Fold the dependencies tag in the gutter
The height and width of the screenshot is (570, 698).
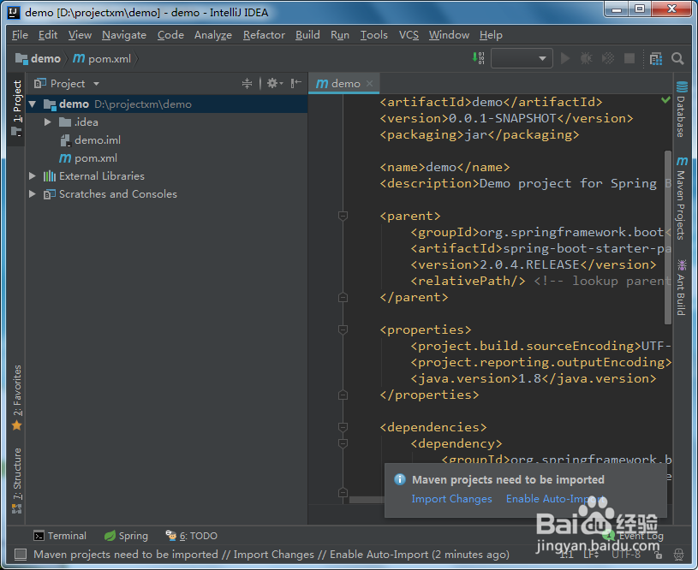(x=343, y=427)
